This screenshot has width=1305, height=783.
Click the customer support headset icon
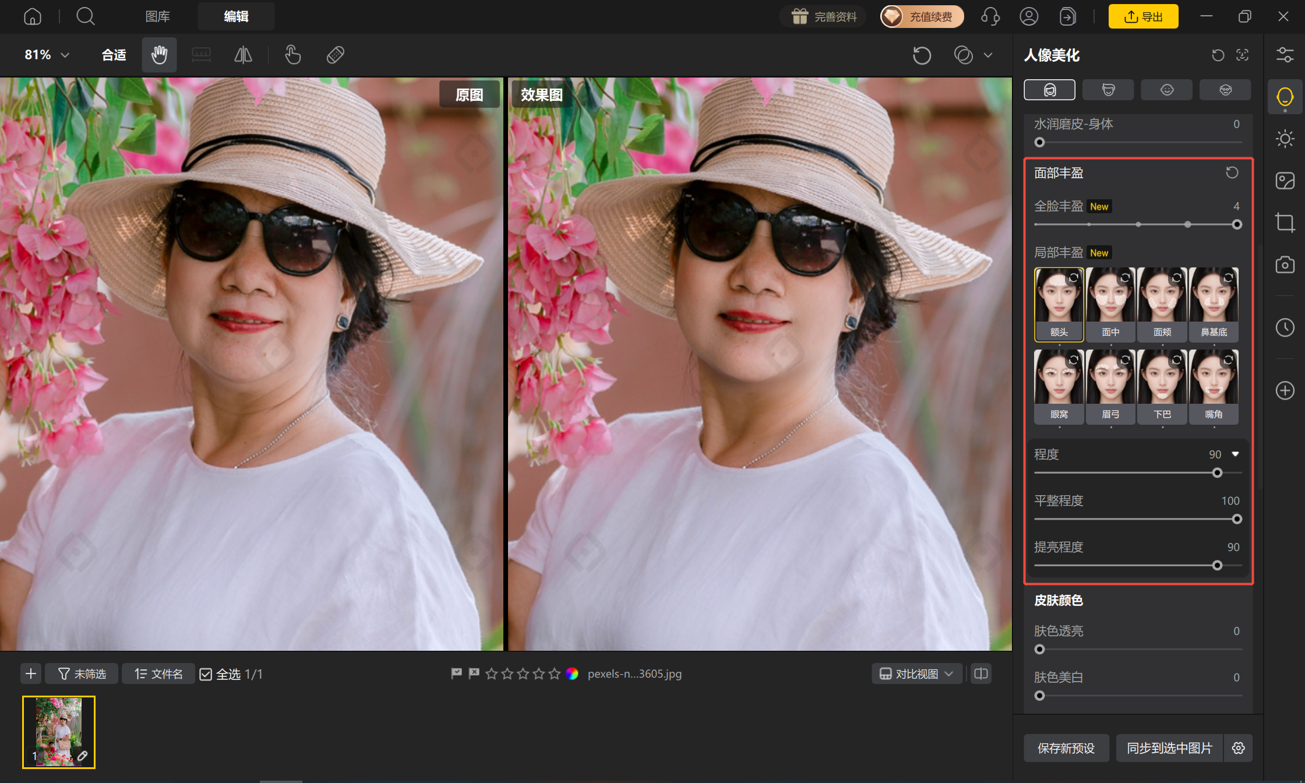point(990,16)
